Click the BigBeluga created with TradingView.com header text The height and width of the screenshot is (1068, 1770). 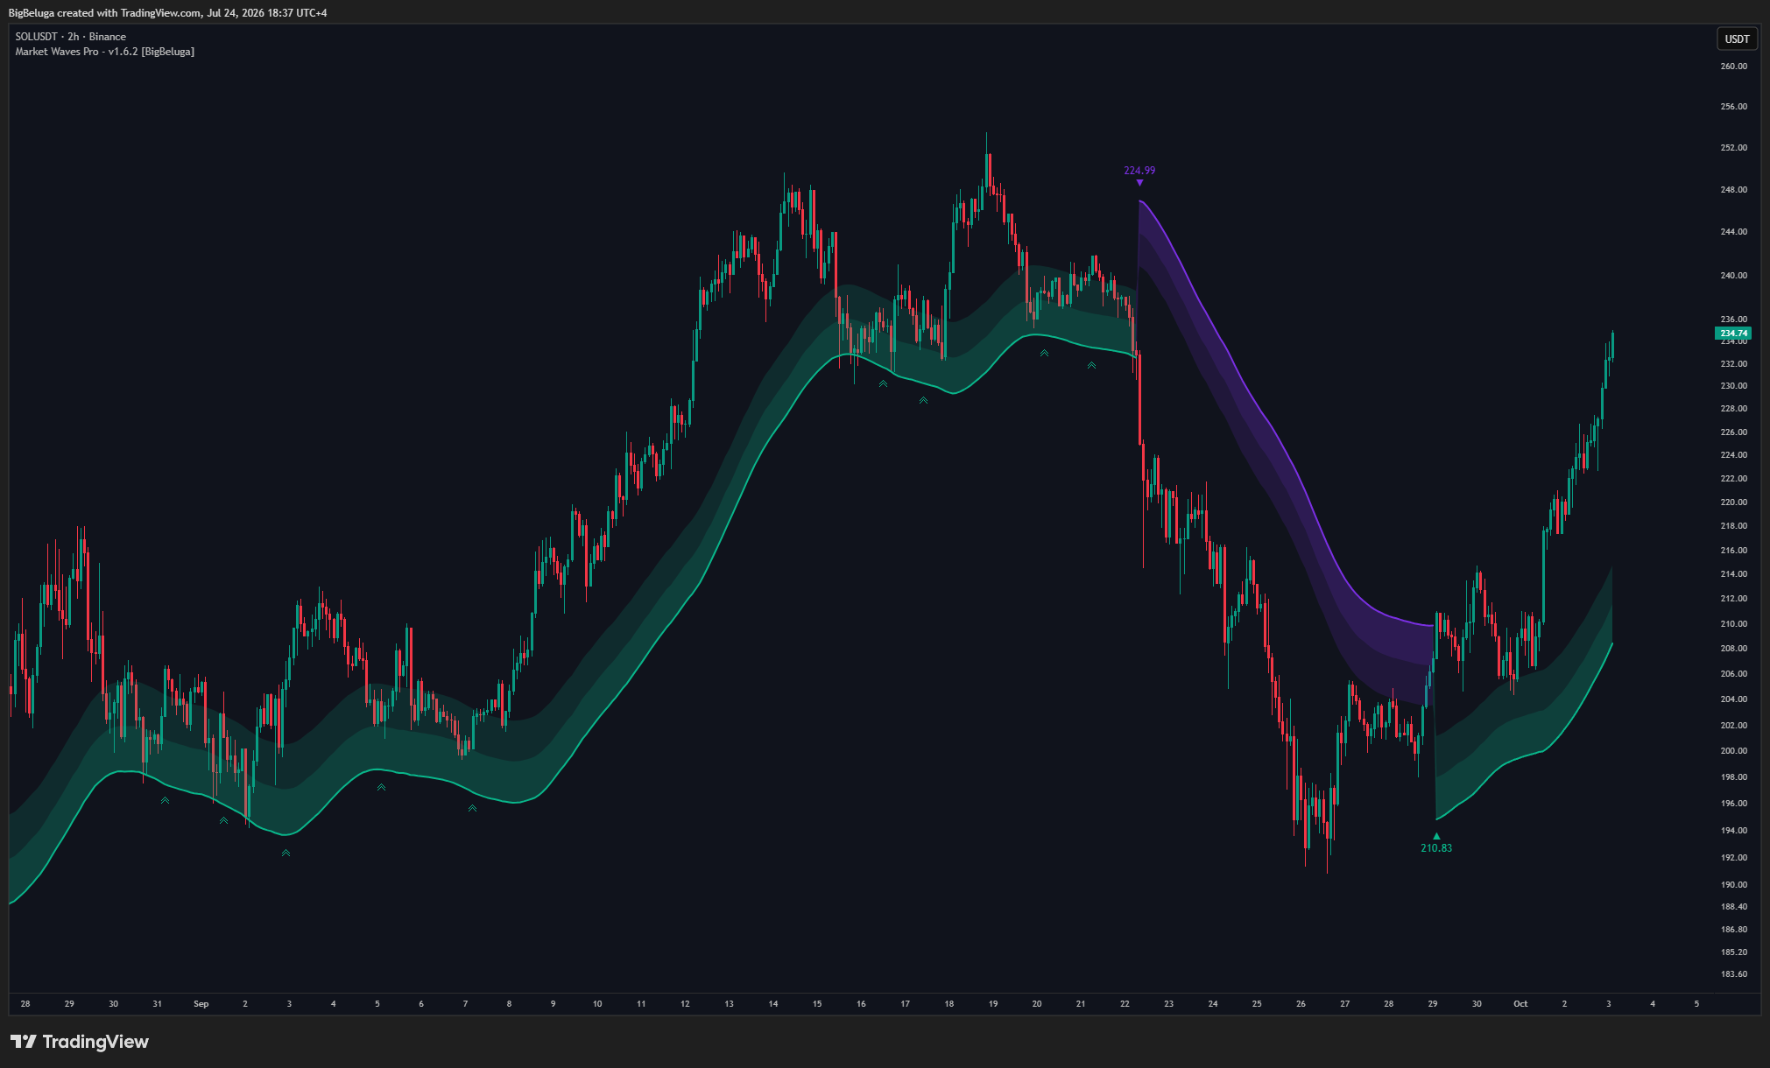pos(167,12)
